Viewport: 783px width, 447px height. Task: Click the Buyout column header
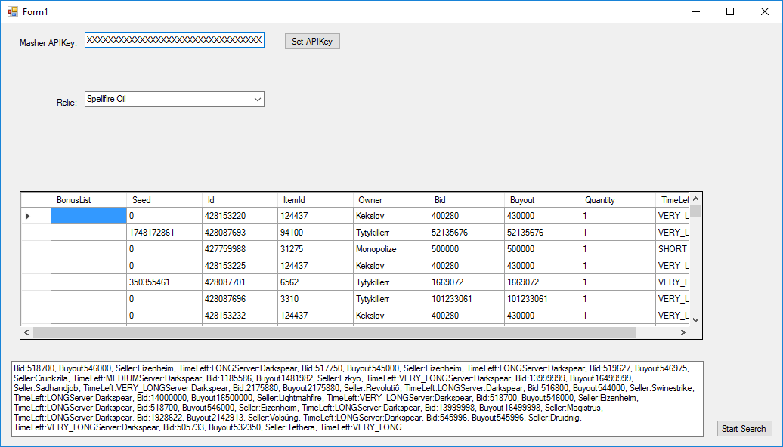click(542, 200)
